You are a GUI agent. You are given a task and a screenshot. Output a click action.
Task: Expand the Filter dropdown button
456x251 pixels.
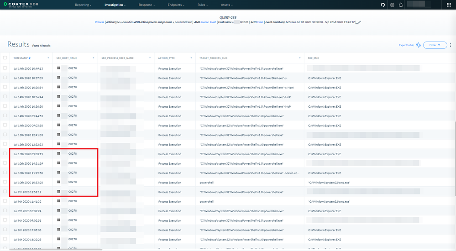point(435,45)
